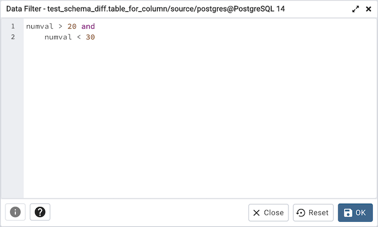Click the floppy disk icon on OK
The width and height of the screenshot is (378, 227).
coord(348,212)
